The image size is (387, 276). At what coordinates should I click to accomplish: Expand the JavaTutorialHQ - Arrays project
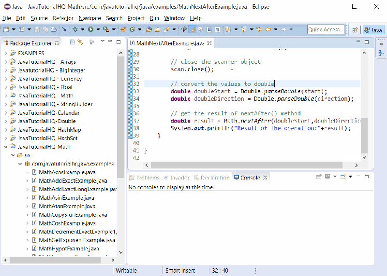(6, 62)
